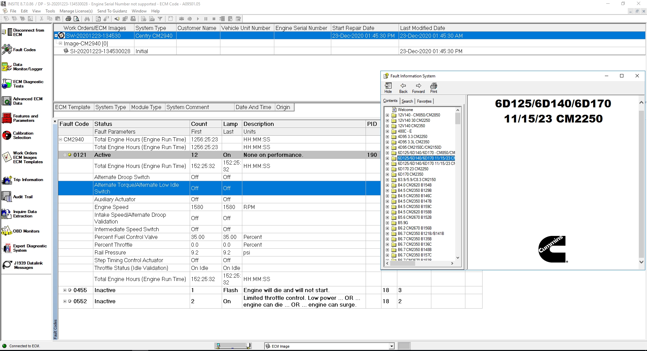Expand fault code 0552 row
Screen dimensions: 647x351
click(x=65, y=301)
